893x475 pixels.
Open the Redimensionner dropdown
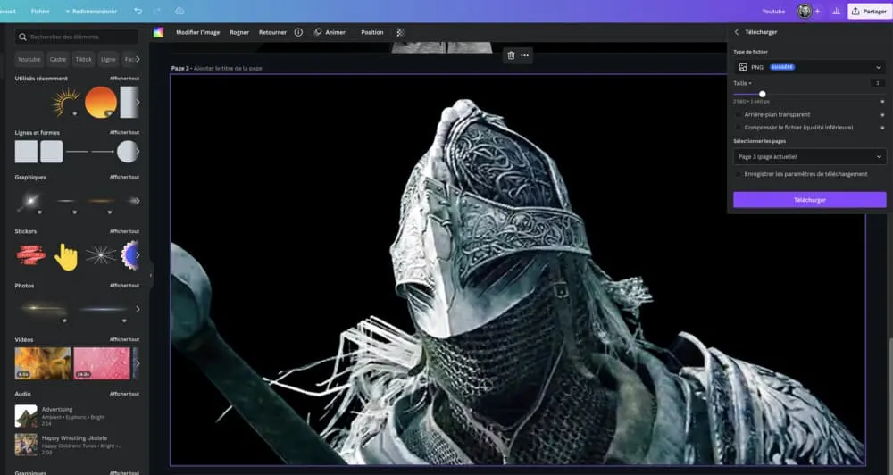click(91, 12)
